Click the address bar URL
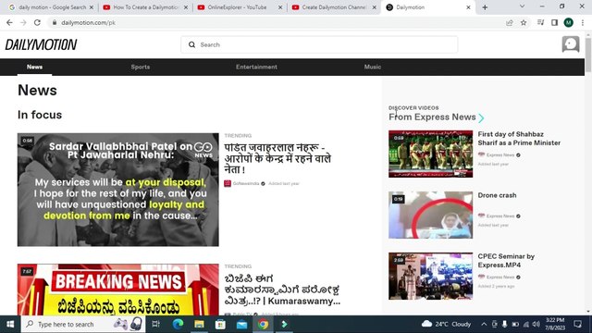The image size is (592, 333). pos(89,22)
